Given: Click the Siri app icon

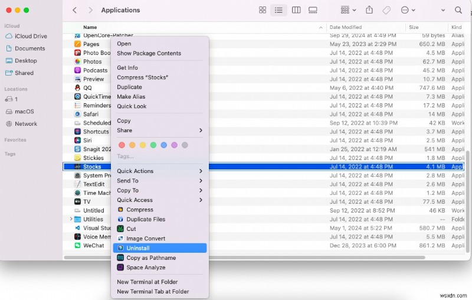Looking at the screenshot, I should tap(78, 141).
